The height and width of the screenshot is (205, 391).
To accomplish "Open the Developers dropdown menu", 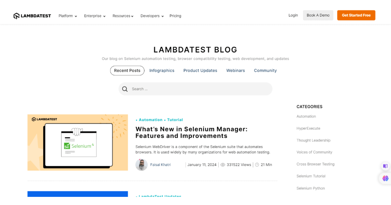I will [x=152, y=16].
